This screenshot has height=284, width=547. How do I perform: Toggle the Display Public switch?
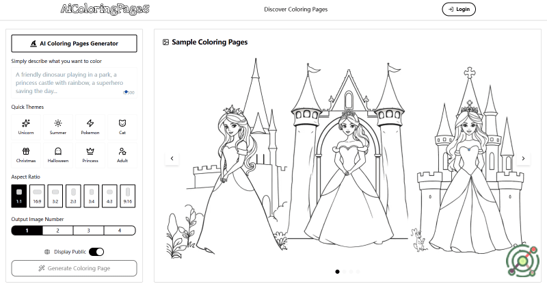tap(96, 251)
